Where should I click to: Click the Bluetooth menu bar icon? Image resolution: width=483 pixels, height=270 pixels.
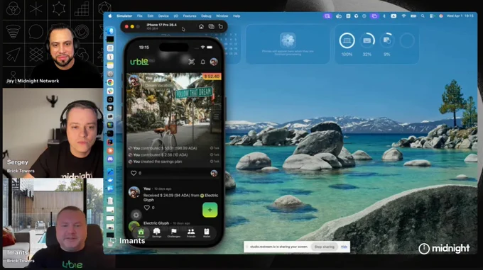(x=384, y=16)
